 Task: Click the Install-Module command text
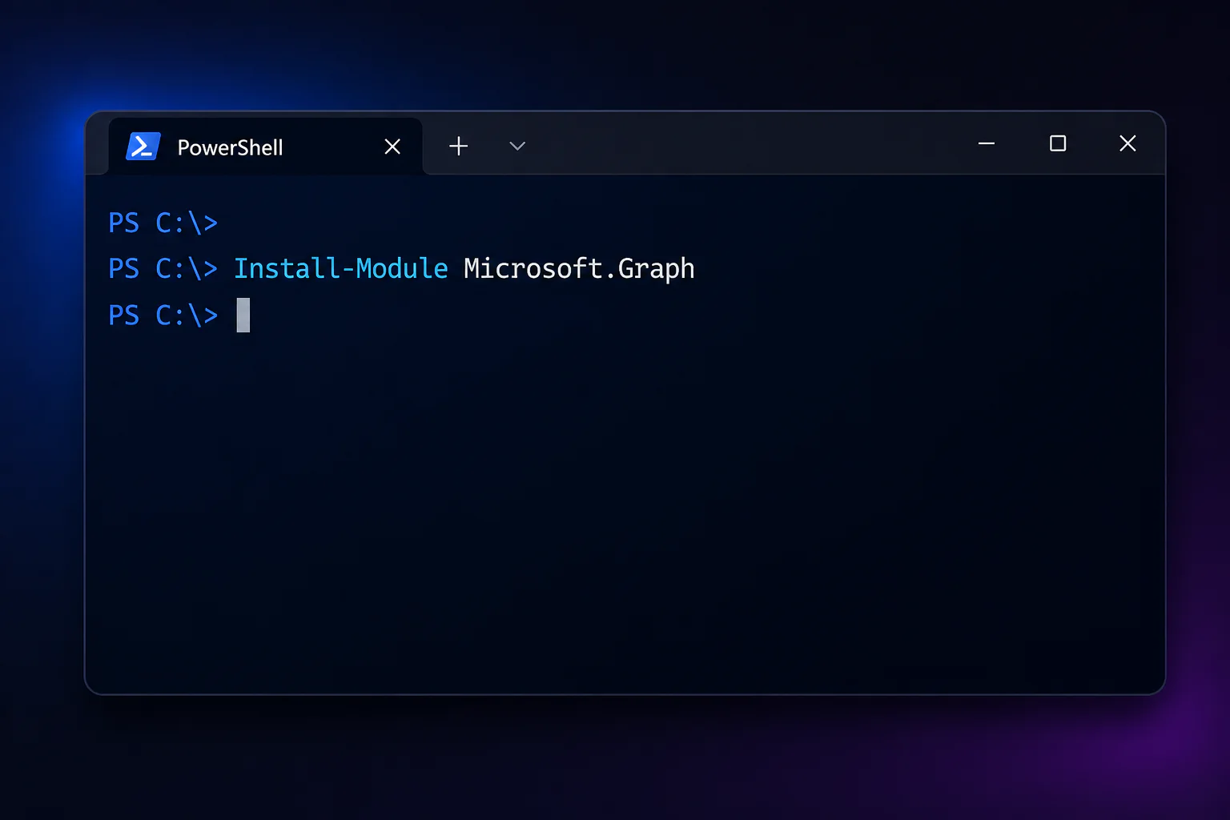click(341, 268)
